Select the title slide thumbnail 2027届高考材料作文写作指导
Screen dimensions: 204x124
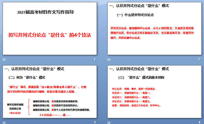point(50,29)
